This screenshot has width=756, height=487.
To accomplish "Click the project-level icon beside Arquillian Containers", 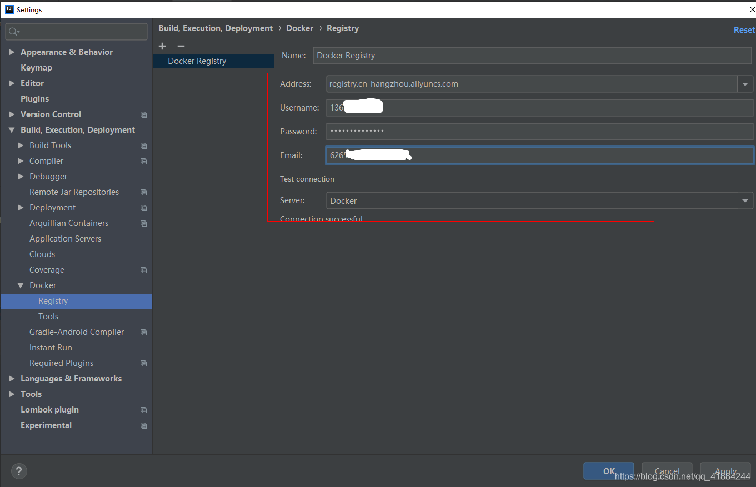I will (143, 223).
